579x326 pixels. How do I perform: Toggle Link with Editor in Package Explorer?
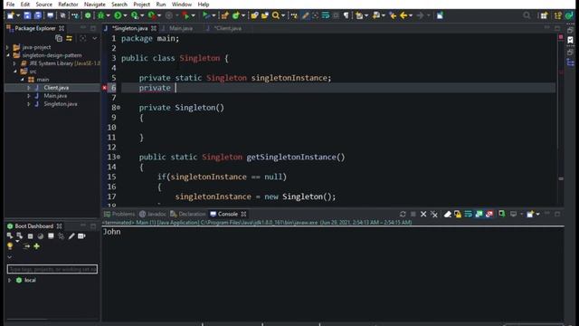tap(69, 38)
